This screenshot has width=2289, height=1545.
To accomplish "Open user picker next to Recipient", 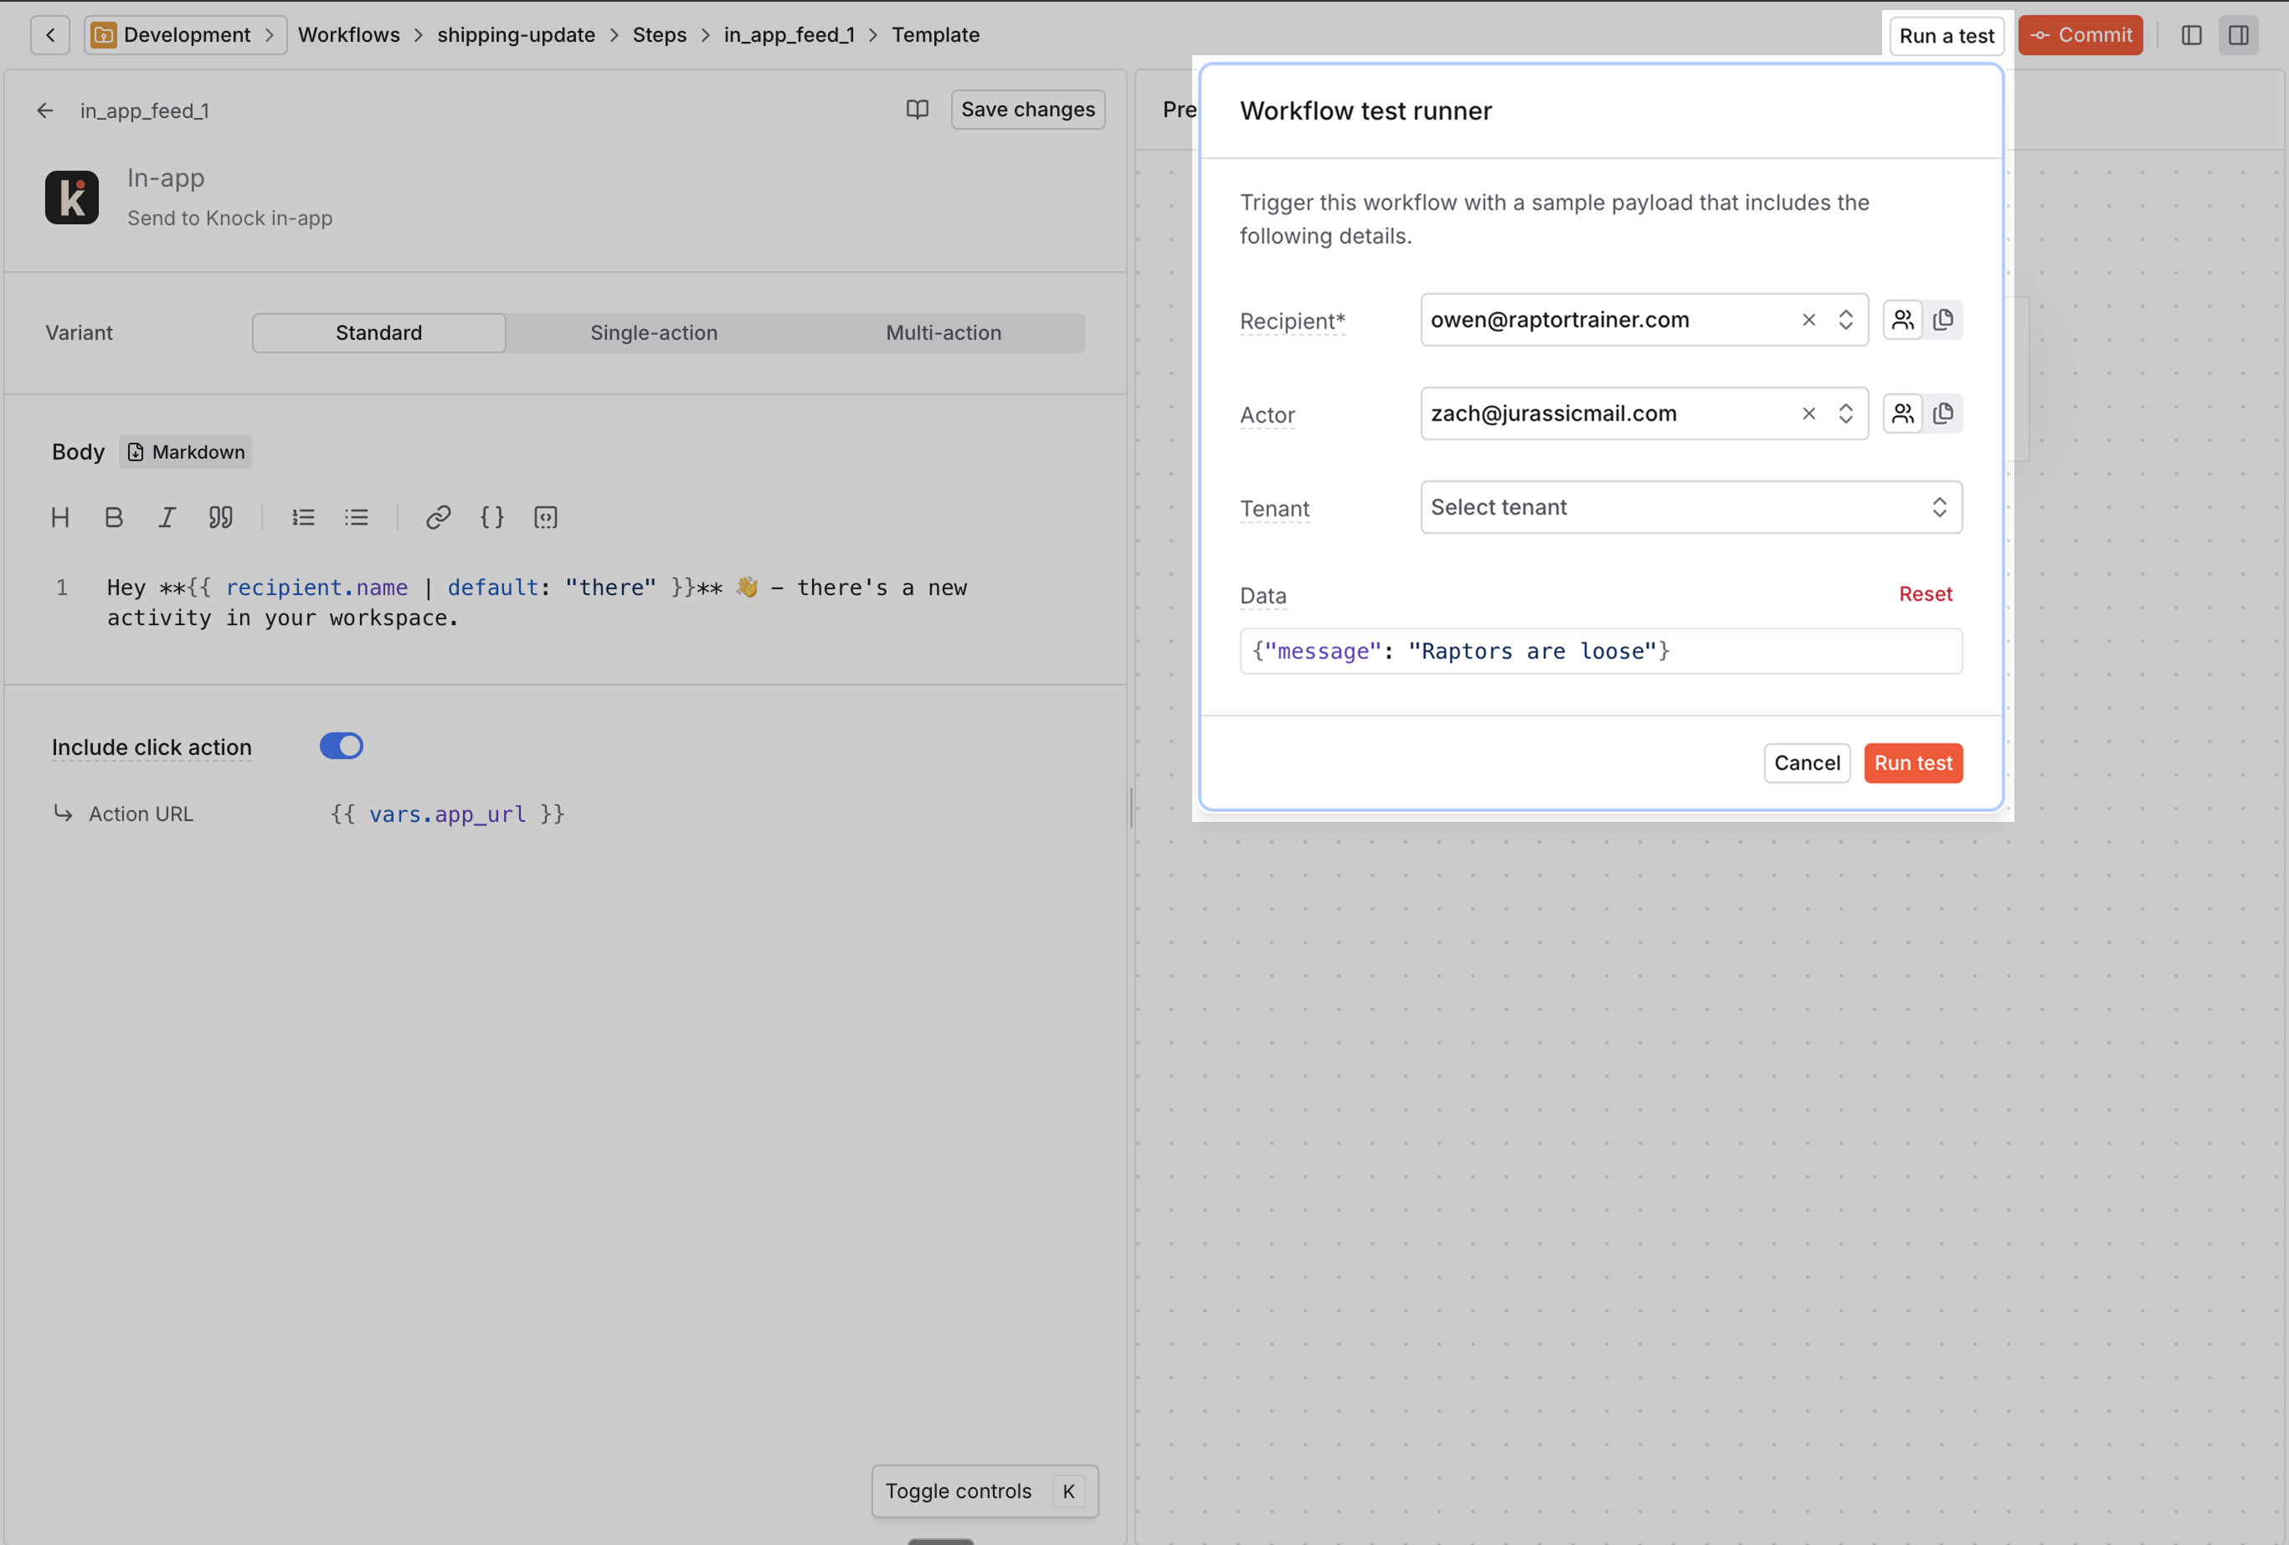I will point(1902,320).
